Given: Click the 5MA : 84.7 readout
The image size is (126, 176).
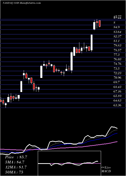Looking at the screenshot, I should (15, 162).
